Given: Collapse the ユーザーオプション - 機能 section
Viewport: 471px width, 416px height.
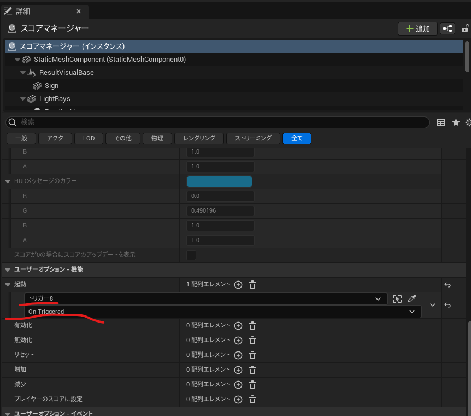Looking at the screenshot, I should click(7, 269).
